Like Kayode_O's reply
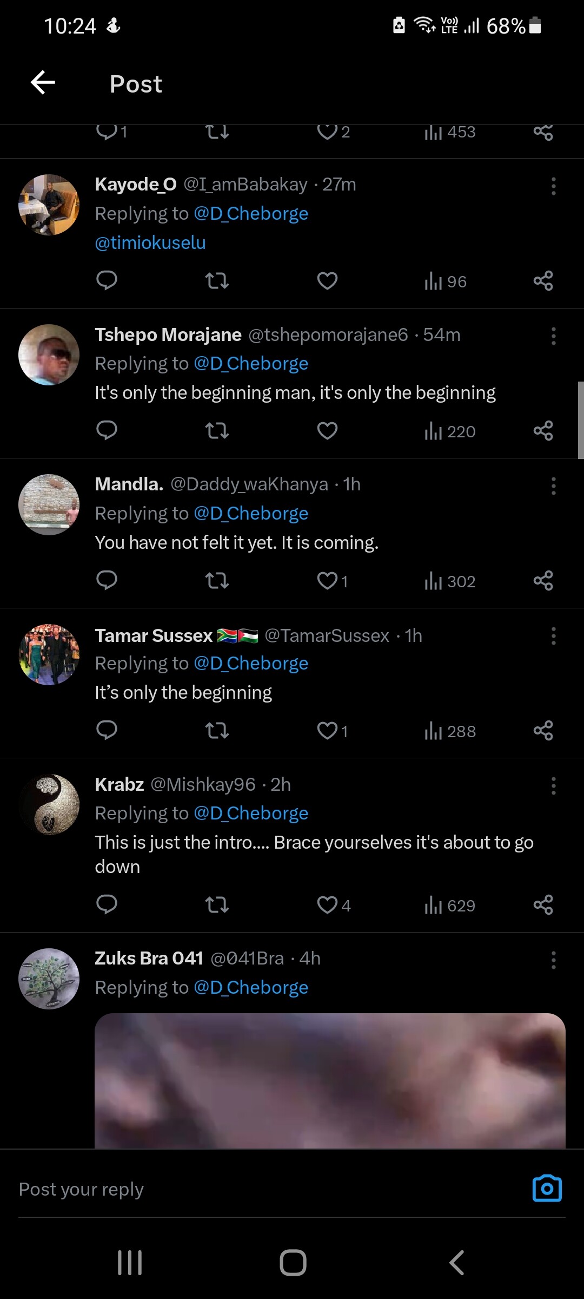Screen dimensions: 584x1299 [327, 281]
